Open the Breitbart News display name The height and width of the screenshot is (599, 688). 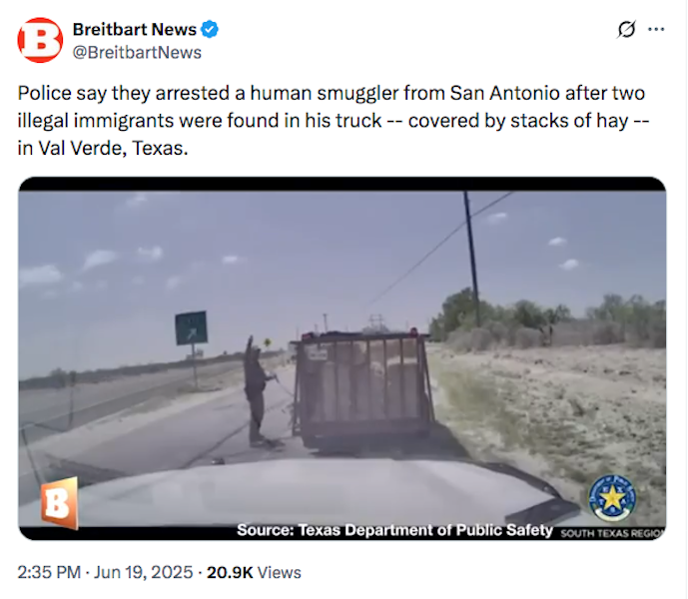[x=134, y=29]
